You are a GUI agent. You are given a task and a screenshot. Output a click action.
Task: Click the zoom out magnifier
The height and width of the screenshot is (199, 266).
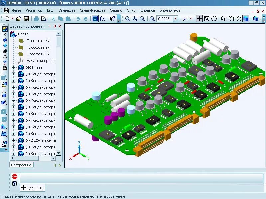tap(142, 19)
